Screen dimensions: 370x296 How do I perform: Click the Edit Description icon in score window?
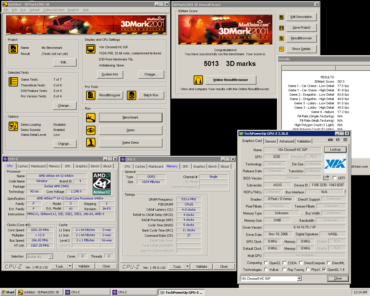282,17
